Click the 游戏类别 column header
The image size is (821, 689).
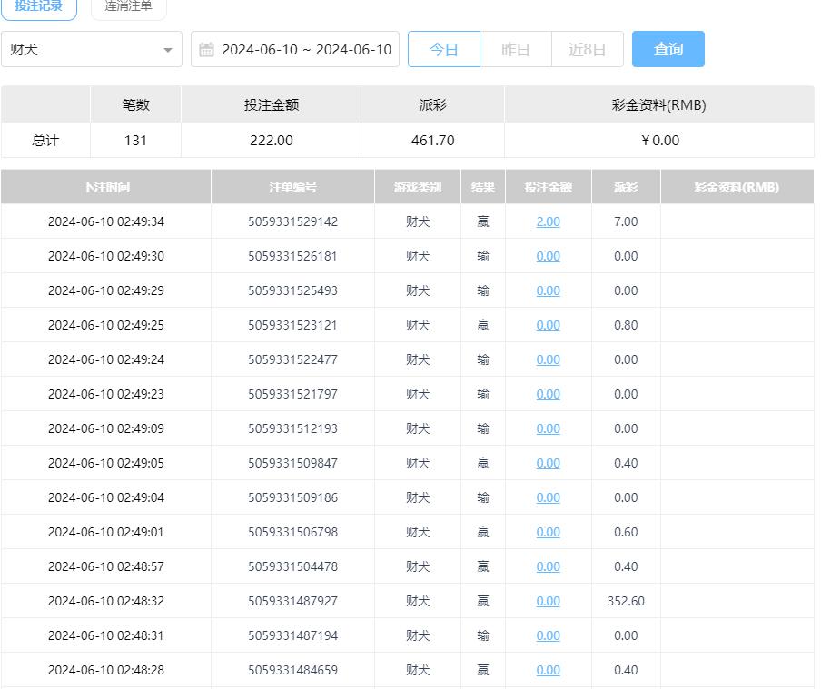(417, 187)
